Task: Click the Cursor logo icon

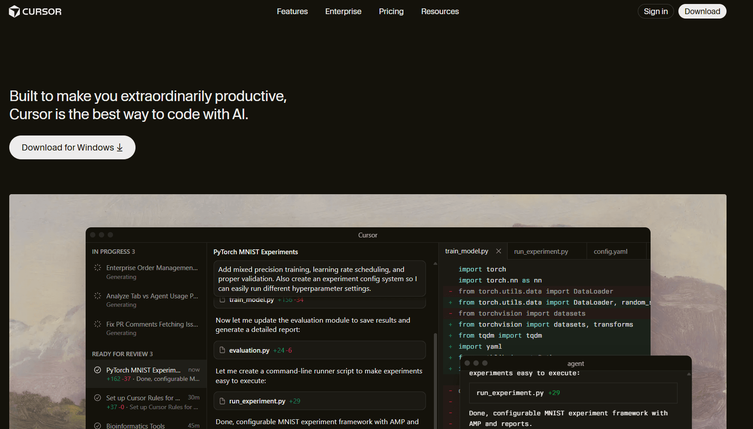Action: (x=15, y=11)
